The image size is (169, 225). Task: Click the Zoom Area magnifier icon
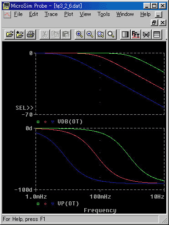[x=101, y=34]
